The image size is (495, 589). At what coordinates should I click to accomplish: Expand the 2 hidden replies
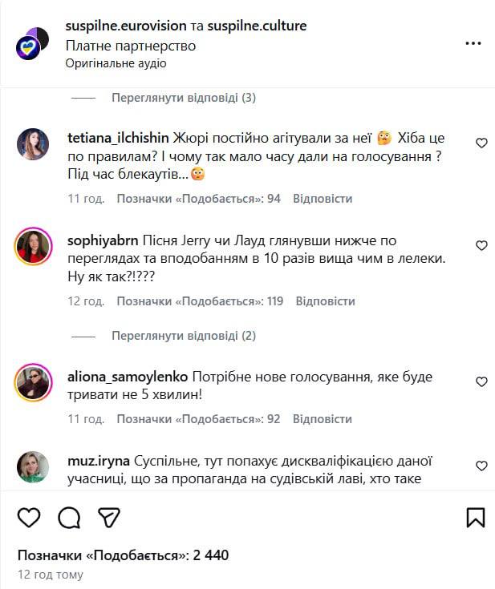184,336
